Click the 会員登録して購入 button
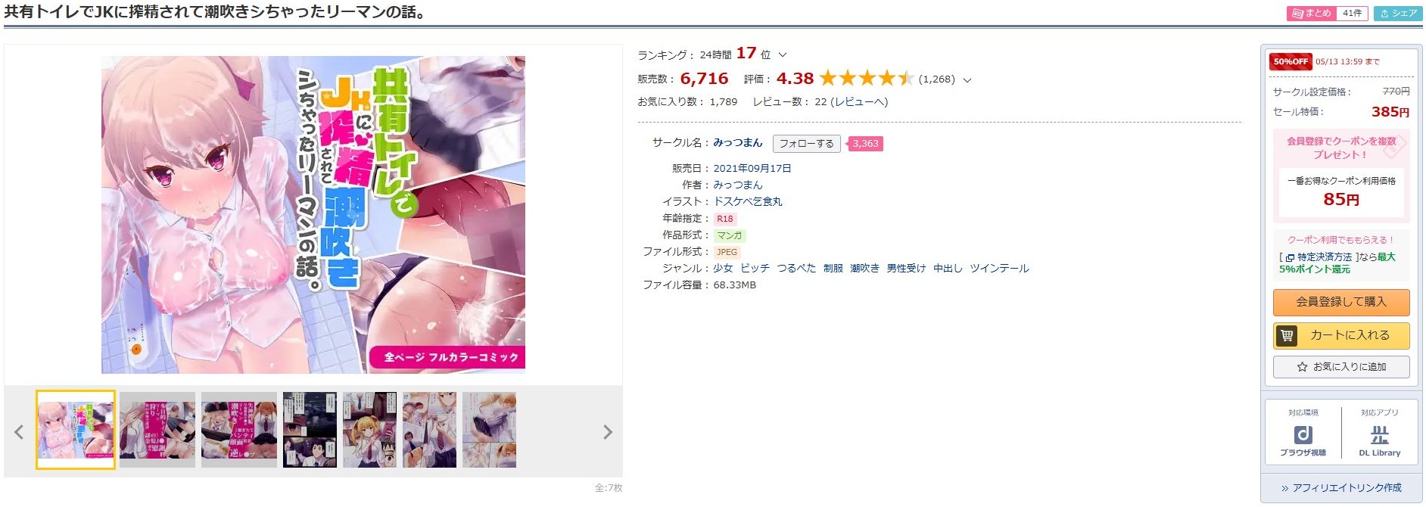The width and height of the screenshot is (1426, 507). [x=1340, y=302]
